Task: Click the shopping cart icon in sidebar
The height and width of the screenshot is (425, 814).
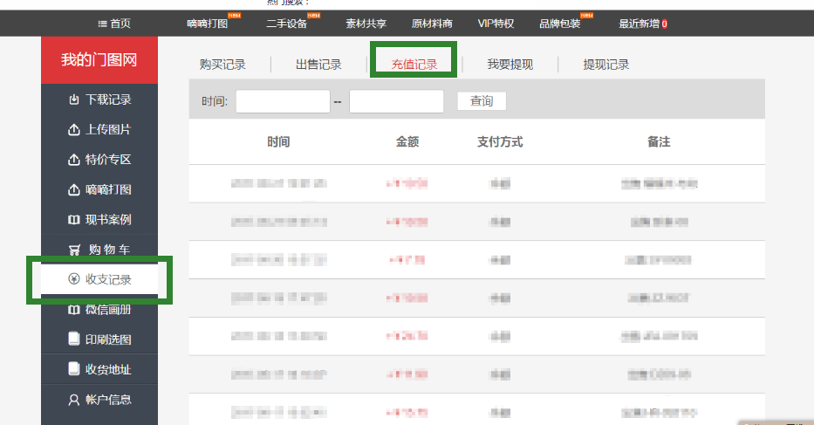Action: [x=74, y=250]
